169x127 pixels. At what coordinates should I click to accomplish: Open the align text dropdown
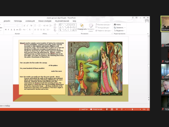coord(55,28)
